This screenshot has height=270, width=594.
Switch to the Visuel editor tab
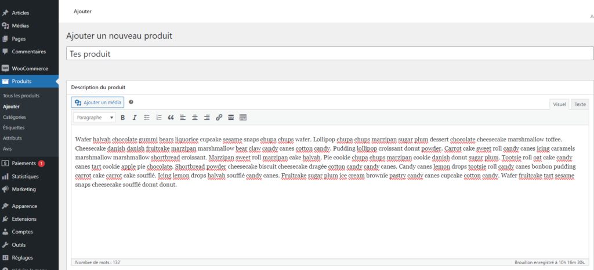(559, 104)
